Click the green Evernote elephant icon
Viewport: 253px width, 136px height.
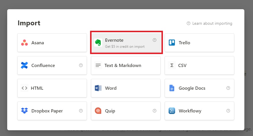[98, 43]
